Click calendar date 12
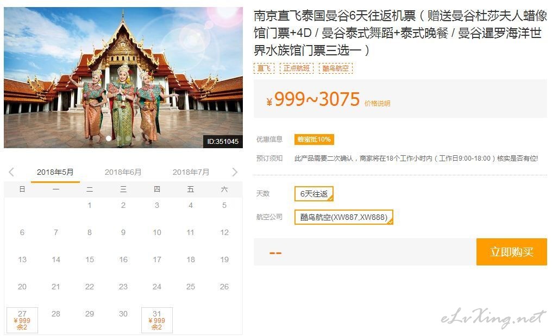This screenshot has width=552, height=336. [x=224, y=232]
